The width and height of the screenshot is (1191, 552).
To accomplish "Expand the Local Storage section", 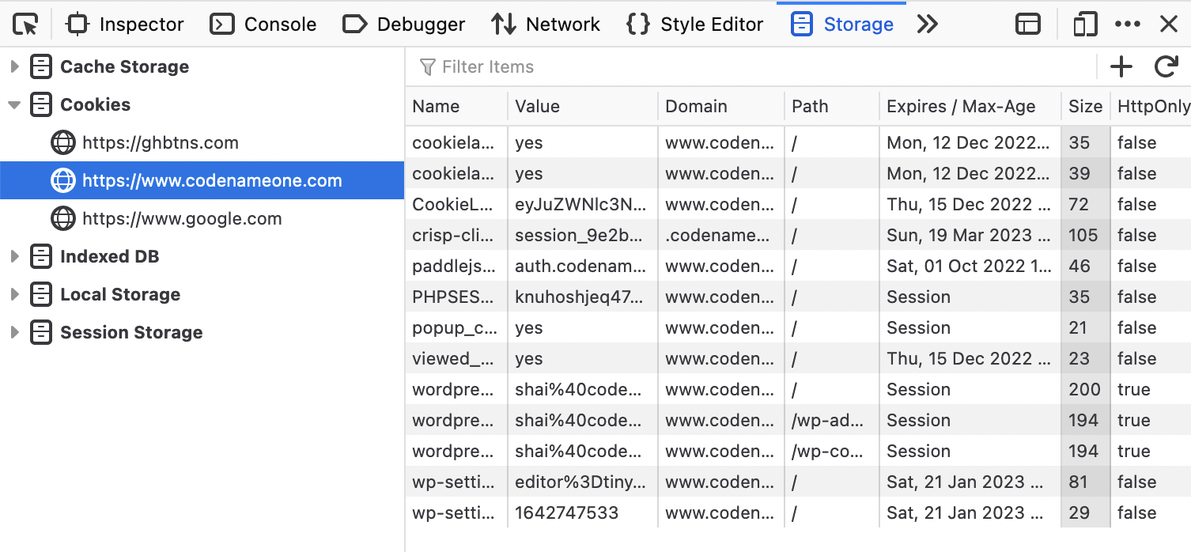I will click(x=14, y=294).
